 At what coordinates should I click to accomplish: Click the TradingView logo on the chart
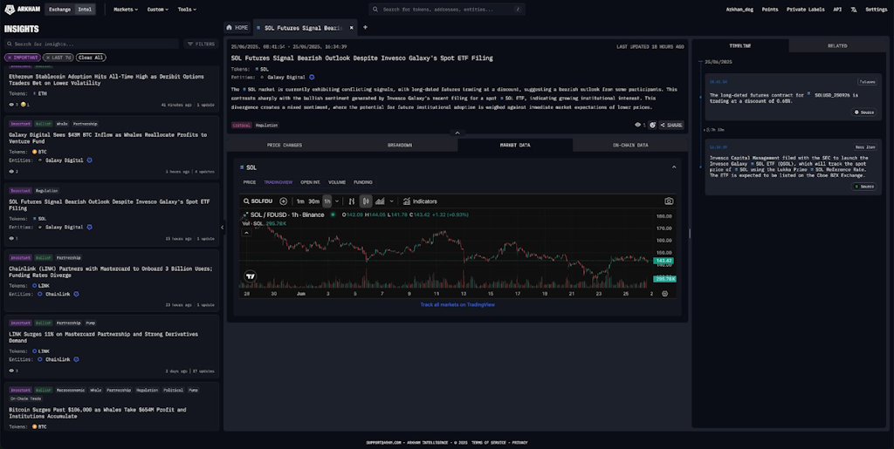point(250,276)
